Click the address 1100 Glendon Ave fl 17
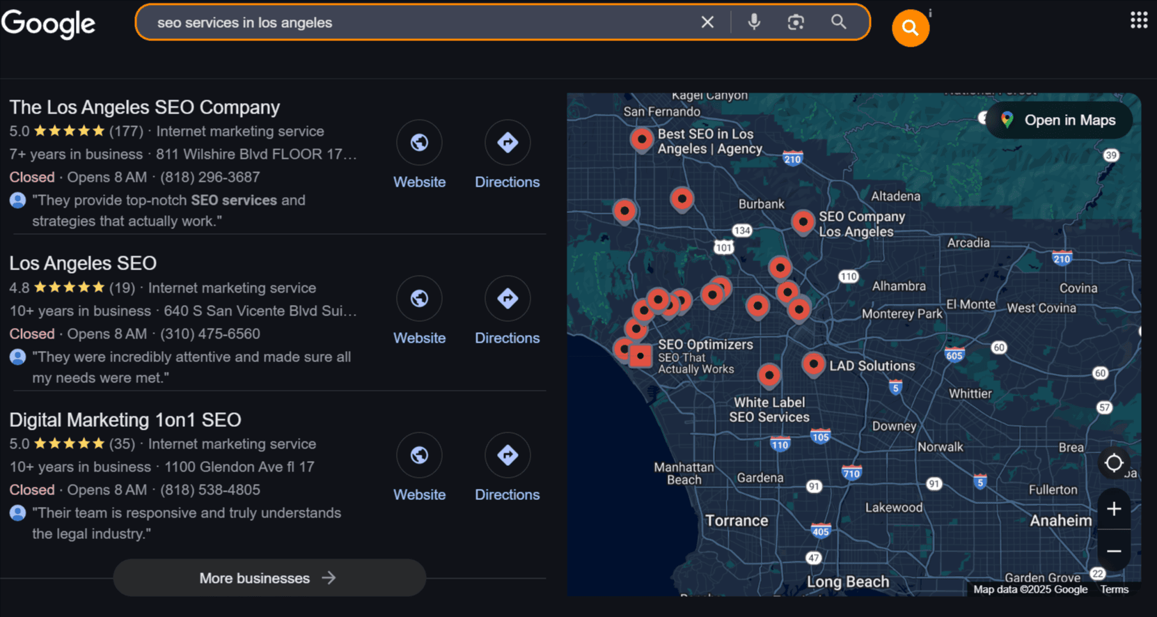Image resolution: width=1157 pixels, height=617 pixels. pos(239,467)
